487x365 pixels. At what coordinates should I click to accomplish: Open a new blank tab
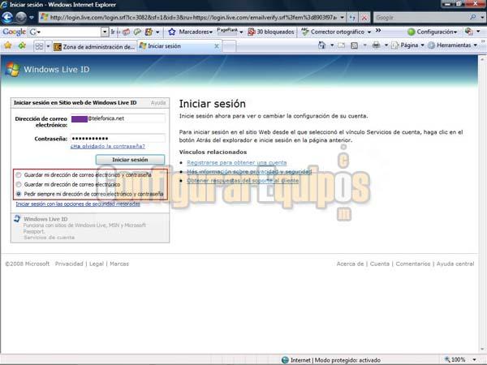(x=230, y=46)
